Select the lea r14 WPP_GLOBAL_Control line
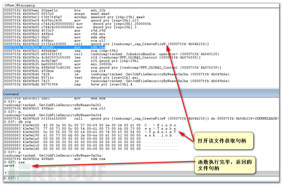Viewport: 282px width, 185px height. point(102,58)
